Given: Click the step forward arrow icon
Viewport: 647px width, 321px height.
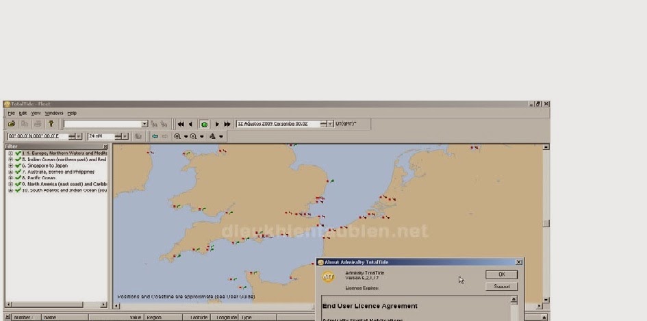Looking at the screenshot, I should click(x=217, y=124).
